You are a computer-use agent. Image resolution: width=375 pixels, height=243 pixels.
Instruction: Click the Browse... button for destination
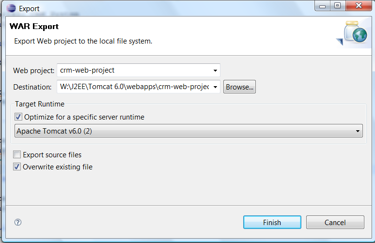click(239, 87)
